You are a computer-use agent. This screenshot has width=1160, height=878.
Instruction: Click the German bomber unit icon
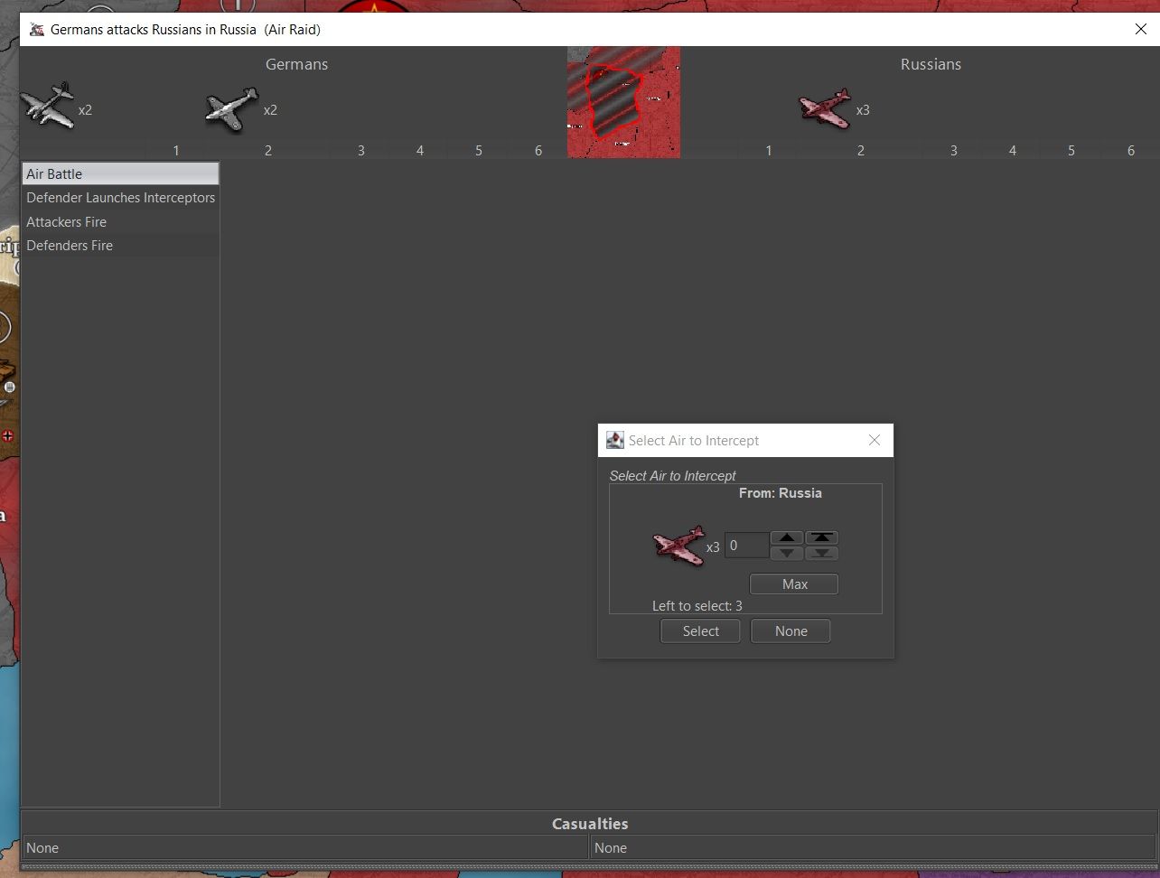pyautogui.click(x=47, y=106)
